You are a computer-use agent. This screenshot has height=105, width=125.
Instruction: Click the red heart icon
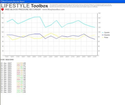coord(2,10)
